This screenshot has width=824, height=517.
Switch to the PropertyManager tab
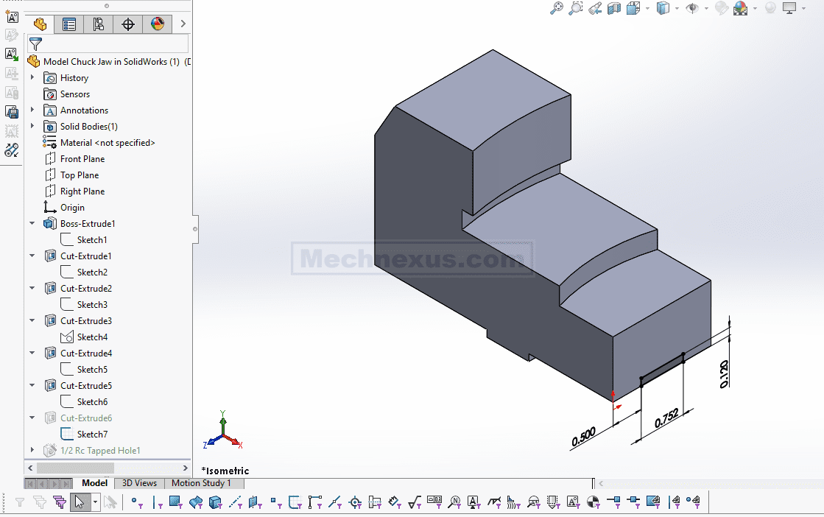(x=68, y=24)
